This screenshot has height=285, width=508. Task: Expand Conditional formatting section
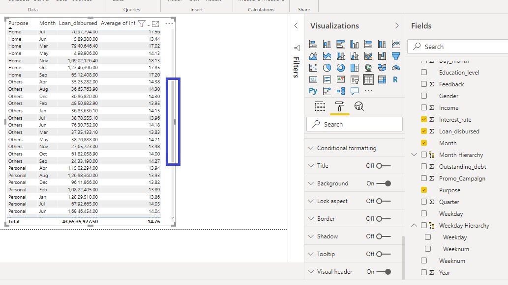tap(347, 148)
